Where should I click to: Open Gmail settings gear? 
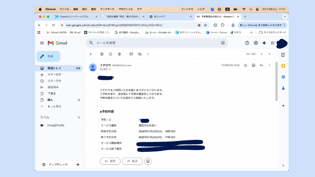[x=256, y=43]
